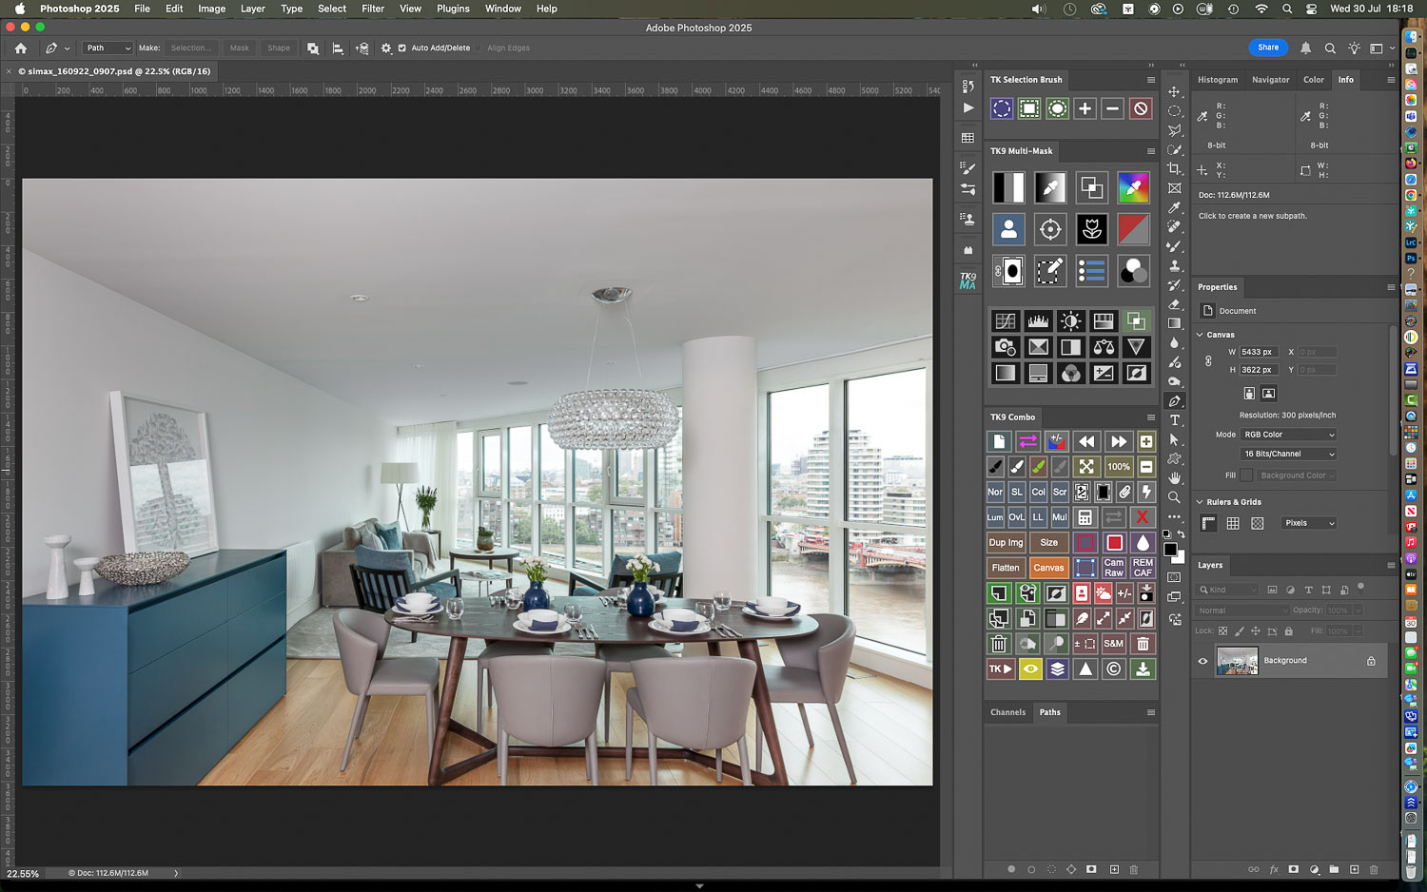The image size is (1427, 892).
Task: Toggle Auto Add/Delete checkbox
Action: point(401,48)
